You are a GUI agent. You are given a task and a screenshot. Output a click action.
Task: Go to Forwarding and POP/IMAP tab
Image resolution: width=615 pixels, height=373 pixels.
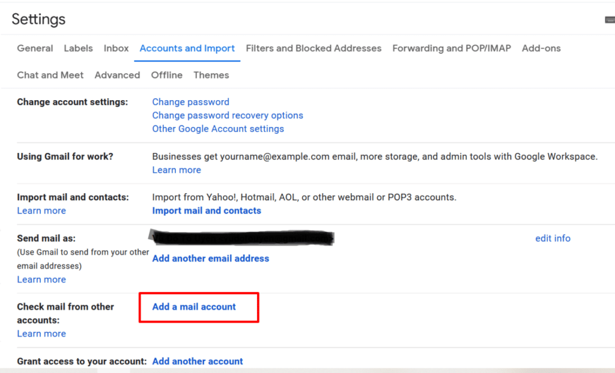tap(451, 48)
